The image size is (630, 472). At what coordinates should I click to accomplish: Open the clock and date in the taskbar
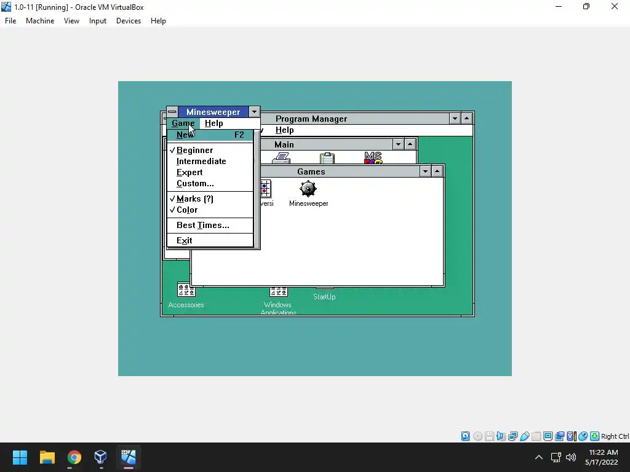(602, 457)
